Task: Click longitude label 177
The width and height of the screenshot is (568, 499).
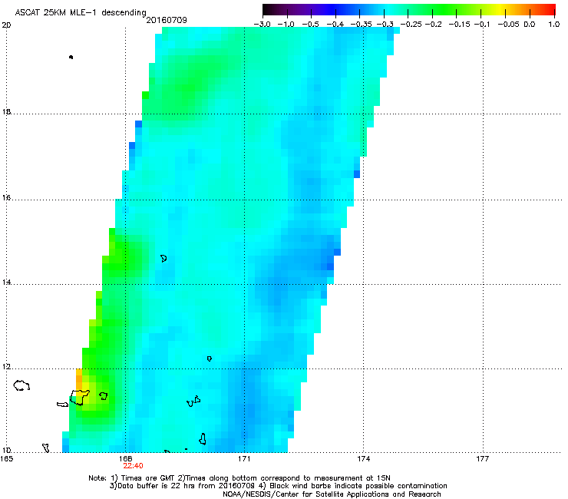Action: tap(483, 459)
